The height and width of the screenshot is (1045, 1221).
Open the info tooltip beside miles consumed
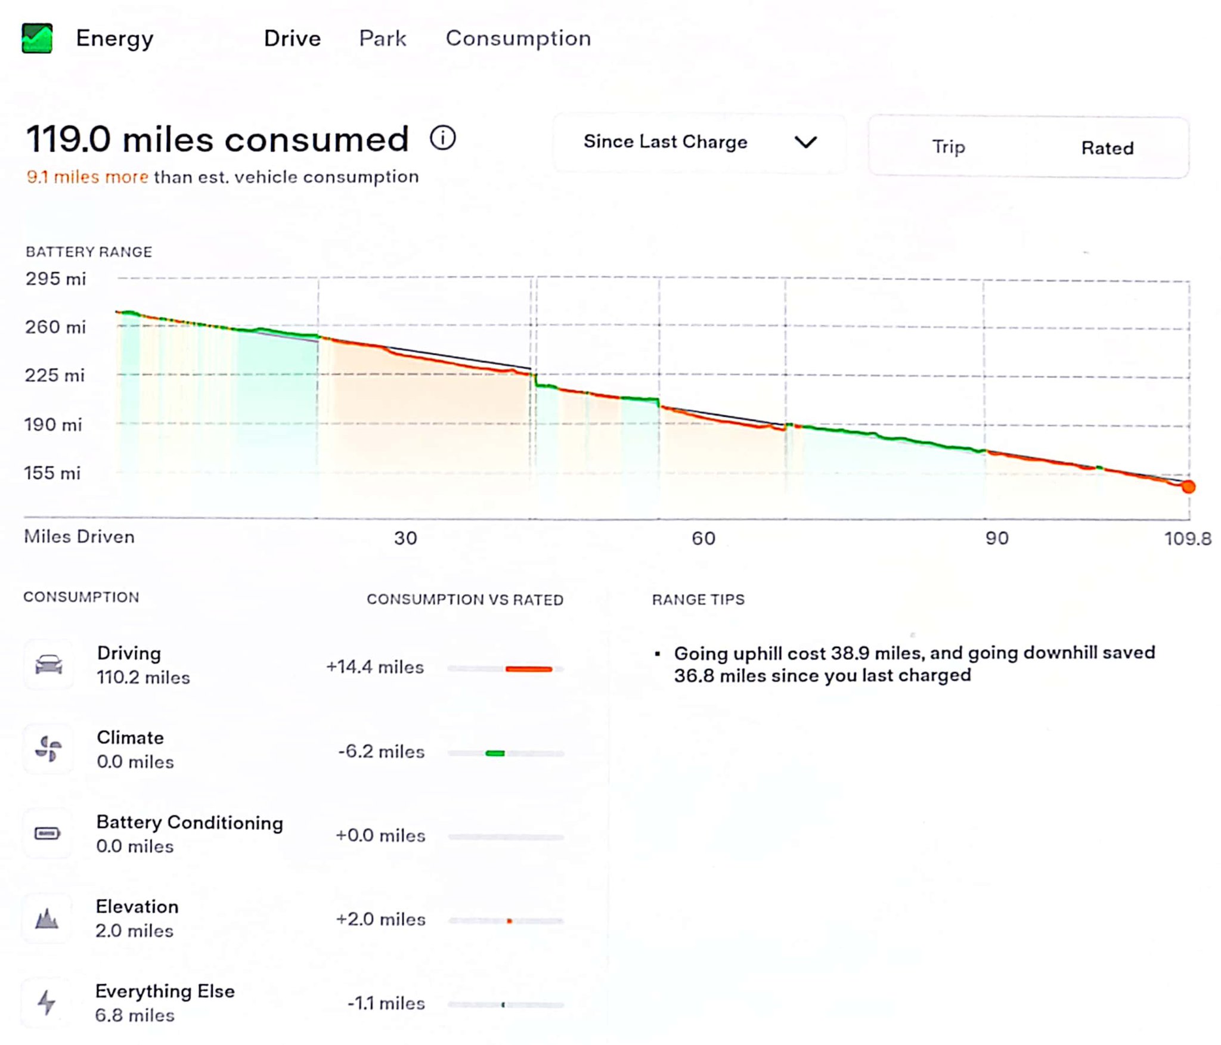point(443,137)
